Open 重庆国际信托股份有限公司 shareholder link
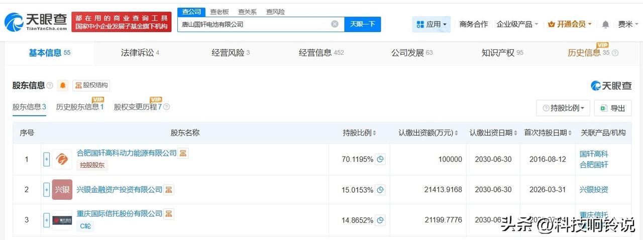 (x=120, y=214)
